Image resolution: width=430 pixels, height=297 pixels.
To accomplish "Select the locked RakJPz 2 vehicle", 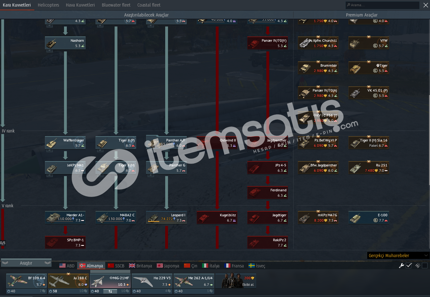I will (268, 242).
